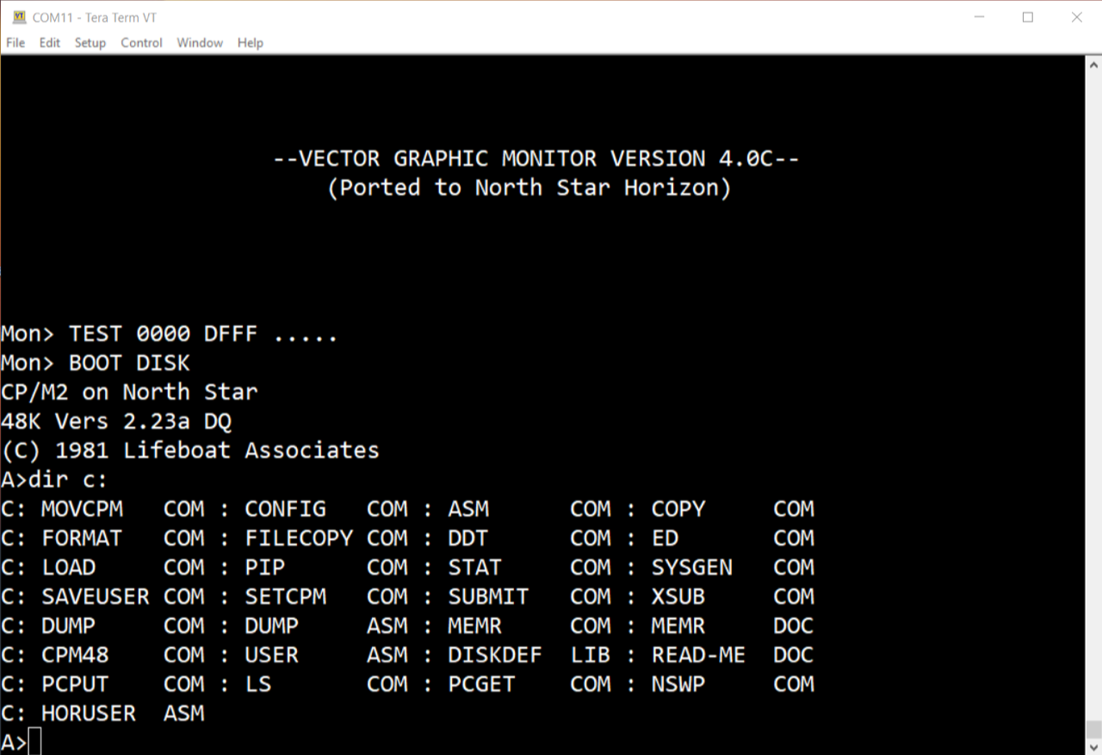Click the LOAD file name

point(69,568)
